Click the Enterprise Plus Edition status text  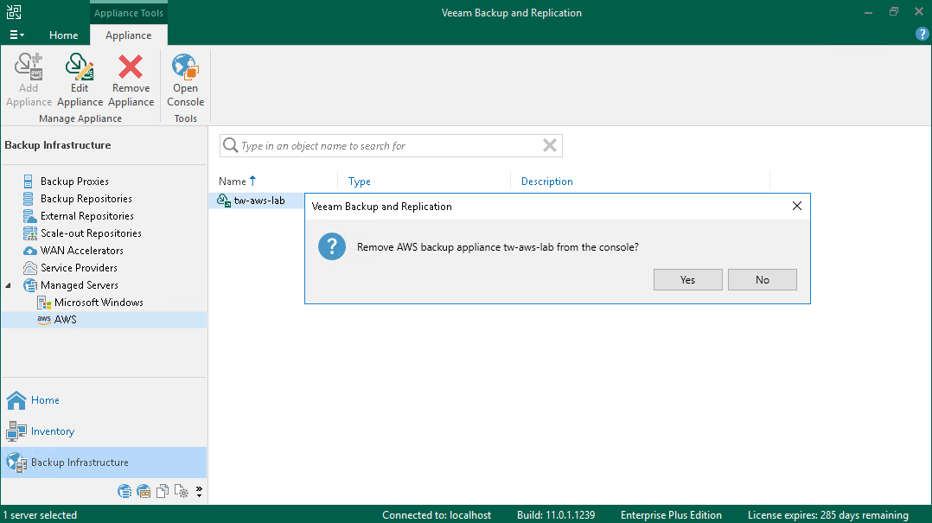pyautogui.click(x=671, y=514)
